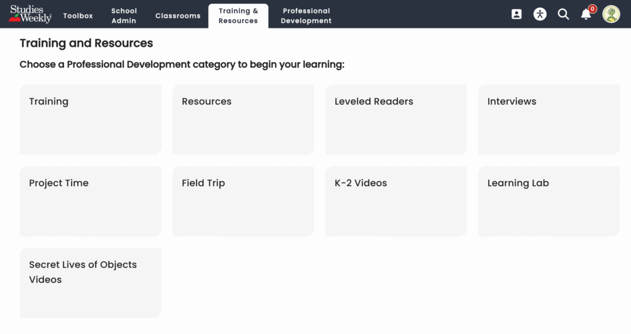Select the Leveled Readers card
Viewport: 631px width, 334px height.
396,120
